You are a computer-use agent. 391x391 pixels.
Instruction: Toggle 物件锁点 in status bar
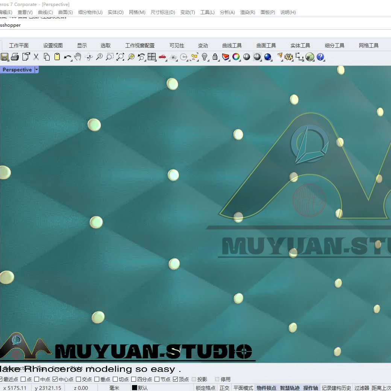[x=267, y=388]
